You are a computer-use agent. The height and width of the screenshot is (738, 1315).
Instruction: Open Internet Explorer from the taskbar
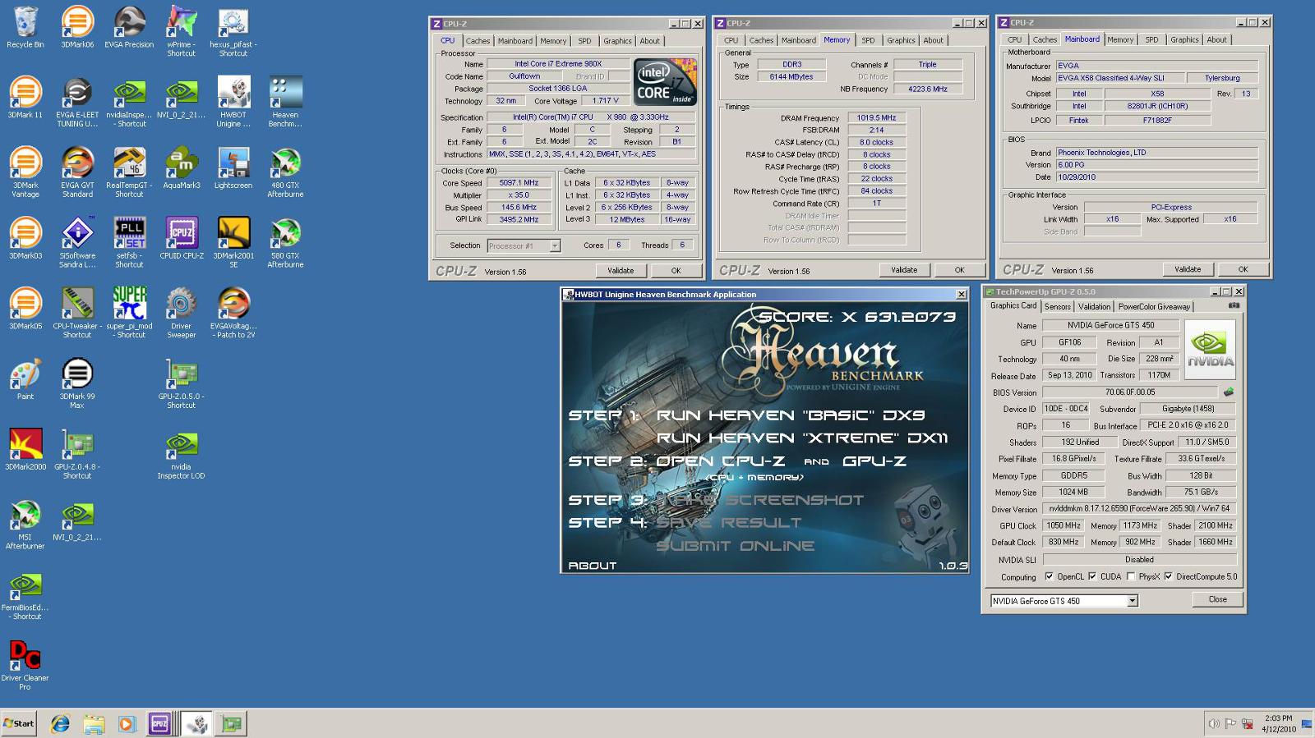[x=61, y=724]
